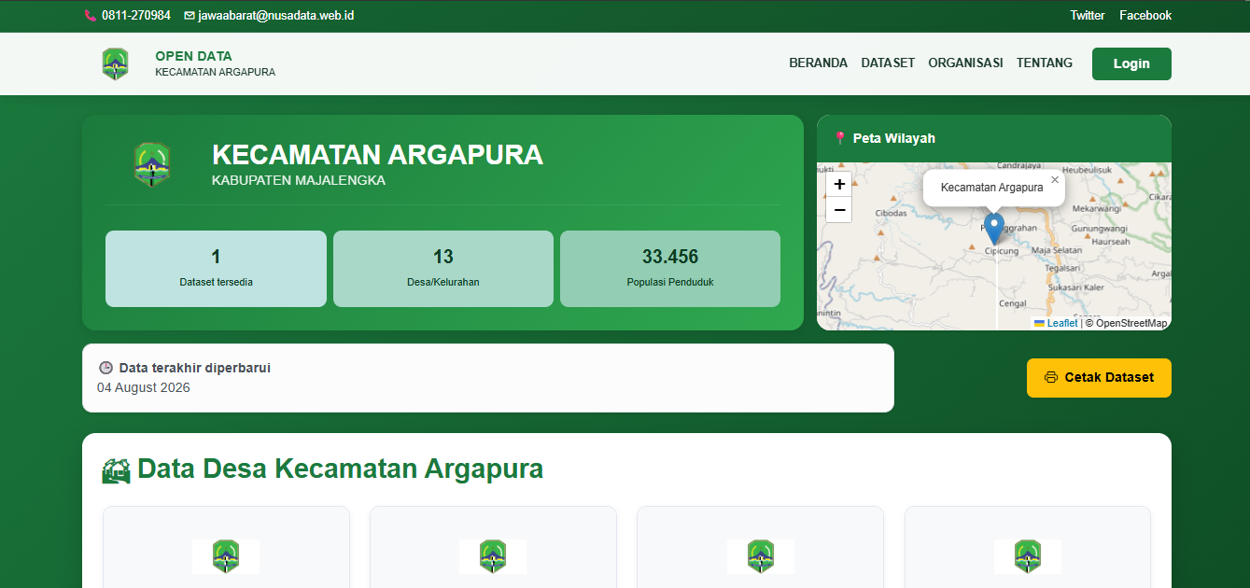Image resolution: width=1250 pixels, height=588 pixels.
Task: Open the BERANDA menu item
Action: click(819, 63)
